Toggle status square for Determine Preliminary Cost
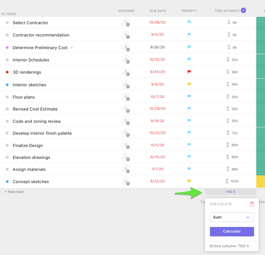Viewport: 265px width, 255px height. 7,48
